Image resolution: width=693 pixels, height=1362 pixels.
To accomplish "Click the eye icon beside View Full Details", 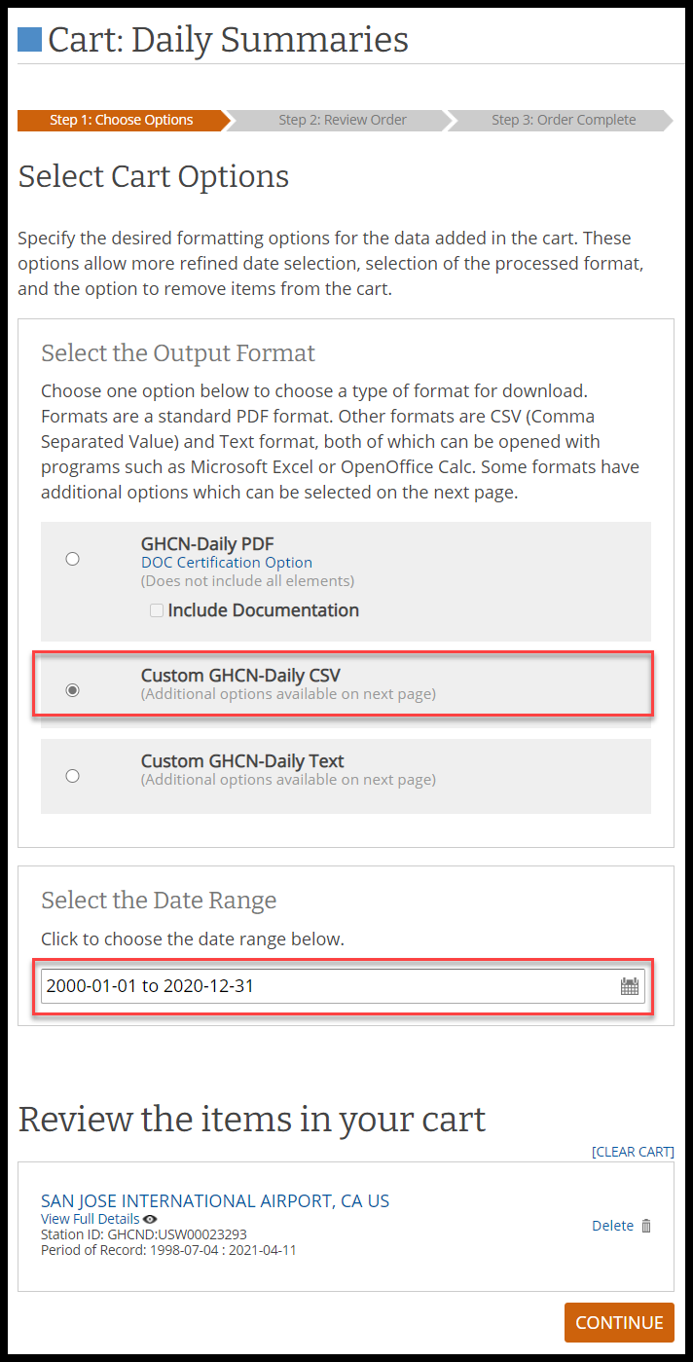I will pos(150,1219).
